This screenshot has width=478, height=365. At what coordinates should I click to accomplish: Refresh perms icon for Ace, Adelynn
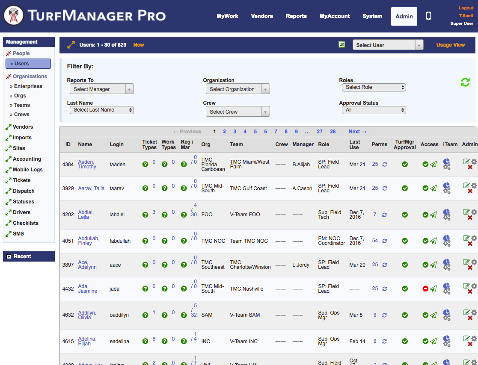[x=385, y=265]
